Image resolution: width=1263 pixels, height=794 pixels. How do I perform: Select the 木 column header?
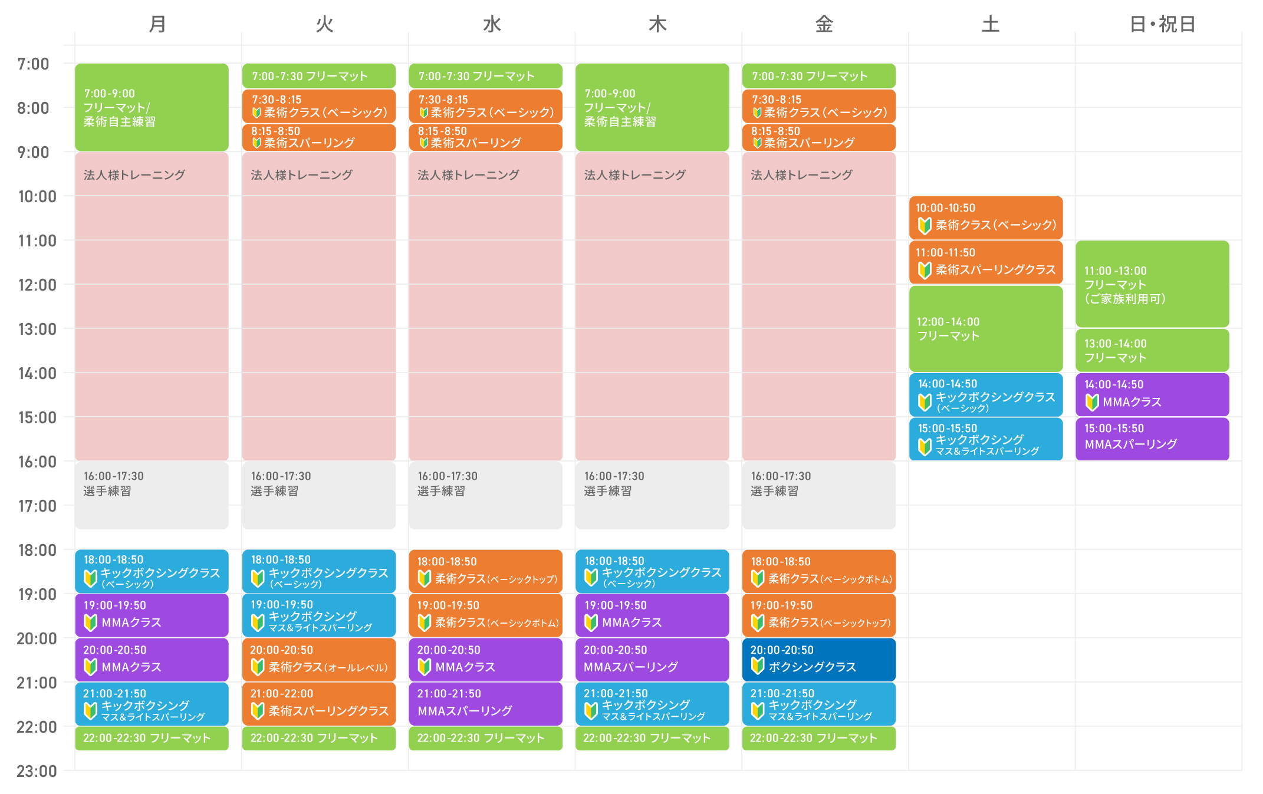pos(657,24)
